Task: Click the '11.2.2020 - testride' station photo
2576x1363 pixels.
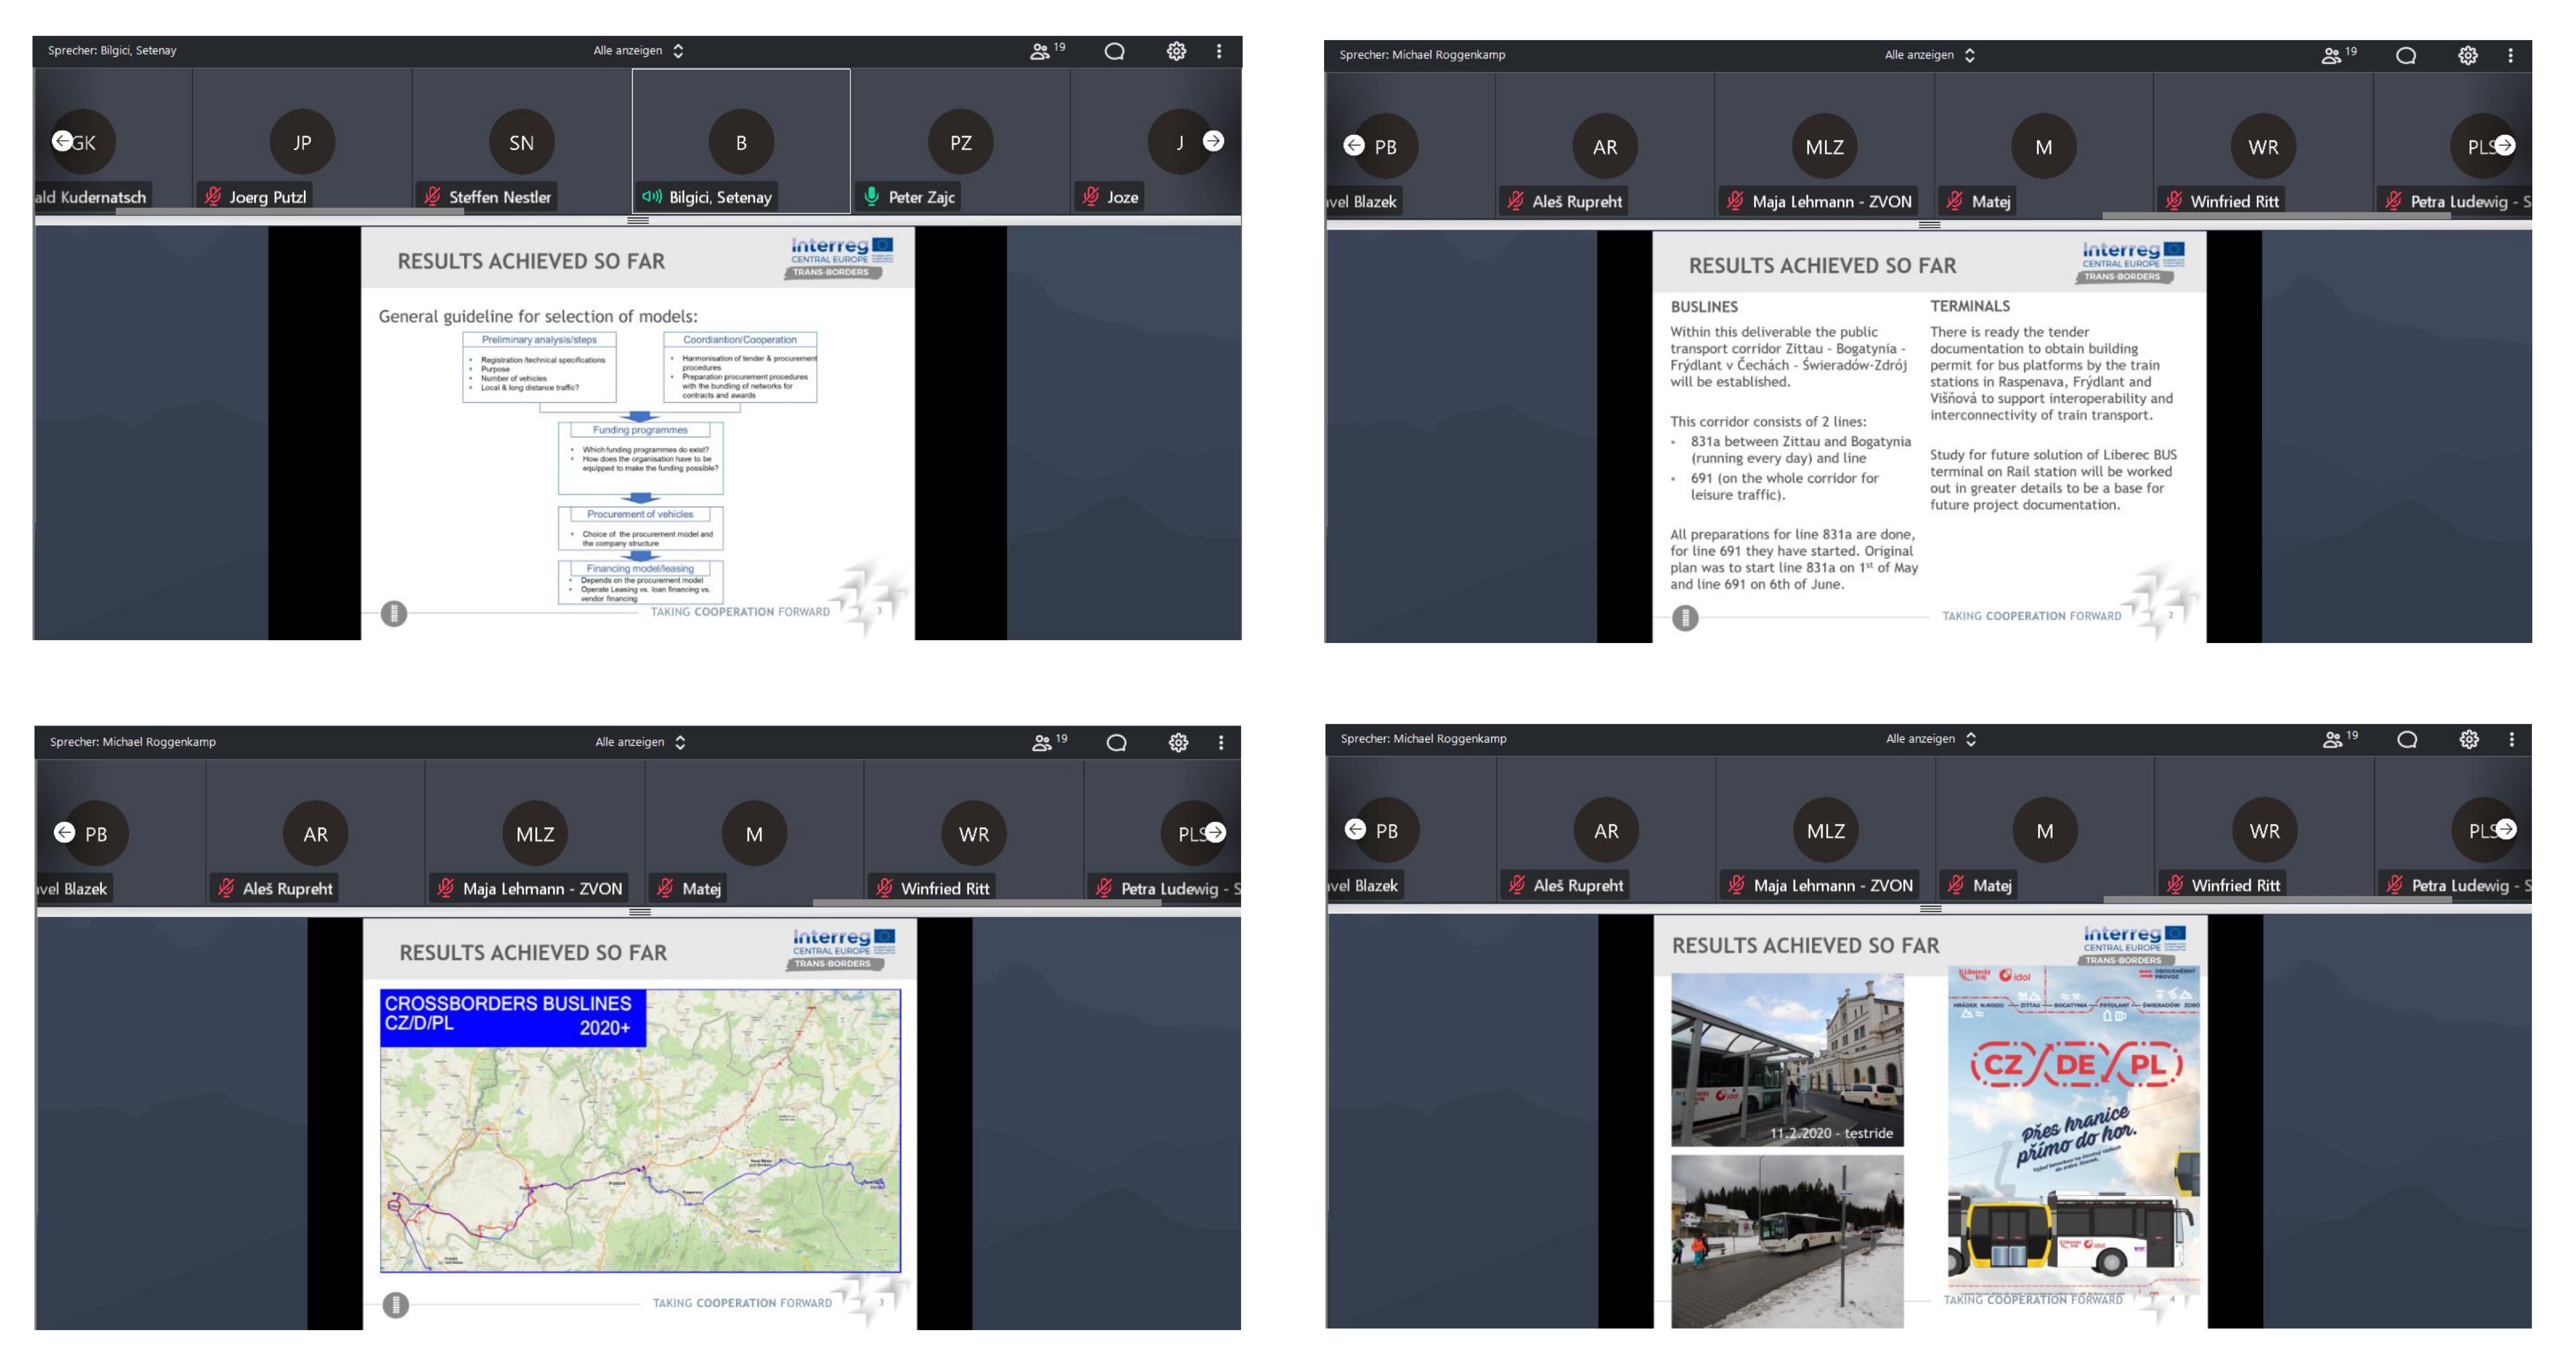Action: (x=1787, y=1060)
